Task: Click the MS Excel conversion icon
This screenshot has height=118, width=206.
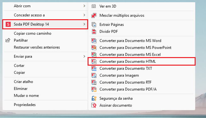Action: [x=94, y=55]
